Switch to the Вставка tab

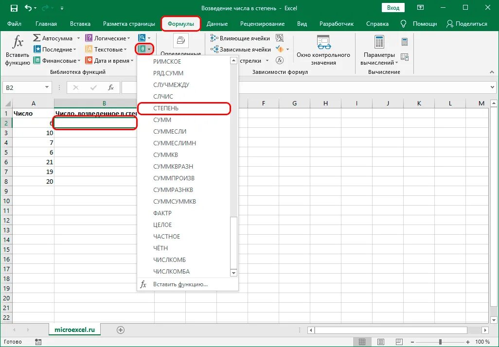coord(80,24)
